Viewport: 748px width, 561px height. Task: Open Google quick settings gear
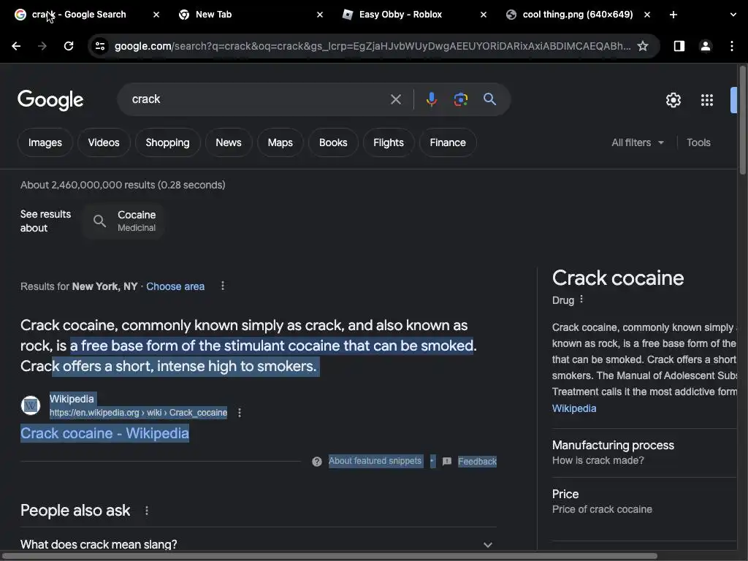(673, 100)
